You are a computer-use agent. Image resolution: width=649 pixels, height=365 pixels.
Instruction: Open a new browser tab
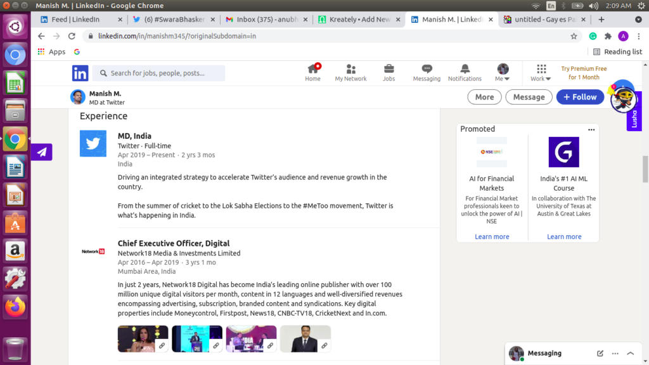click(x=601, y=20)
